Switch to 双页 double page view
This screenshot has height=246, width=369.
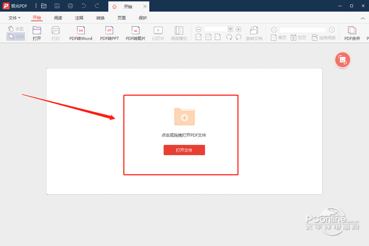pyautogui.click(x=298, y=37)
